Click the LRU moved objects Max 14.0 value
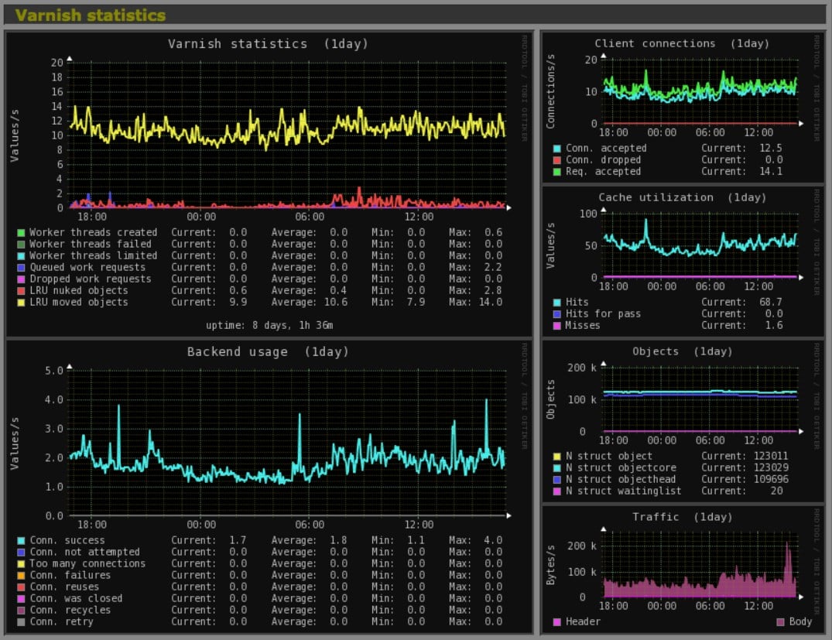This screenshot has height=640, width=832. tap(490, 303)
